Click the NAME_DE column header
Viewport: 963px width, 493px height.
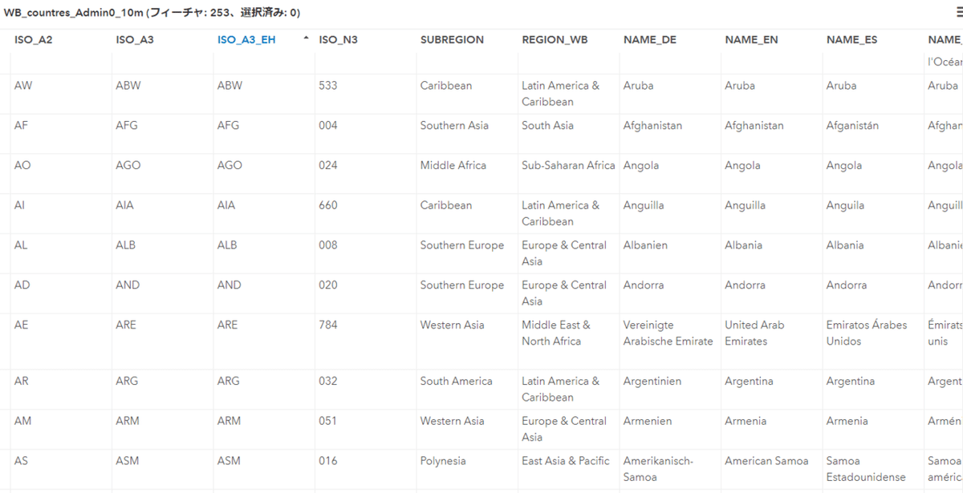point(649,39)
